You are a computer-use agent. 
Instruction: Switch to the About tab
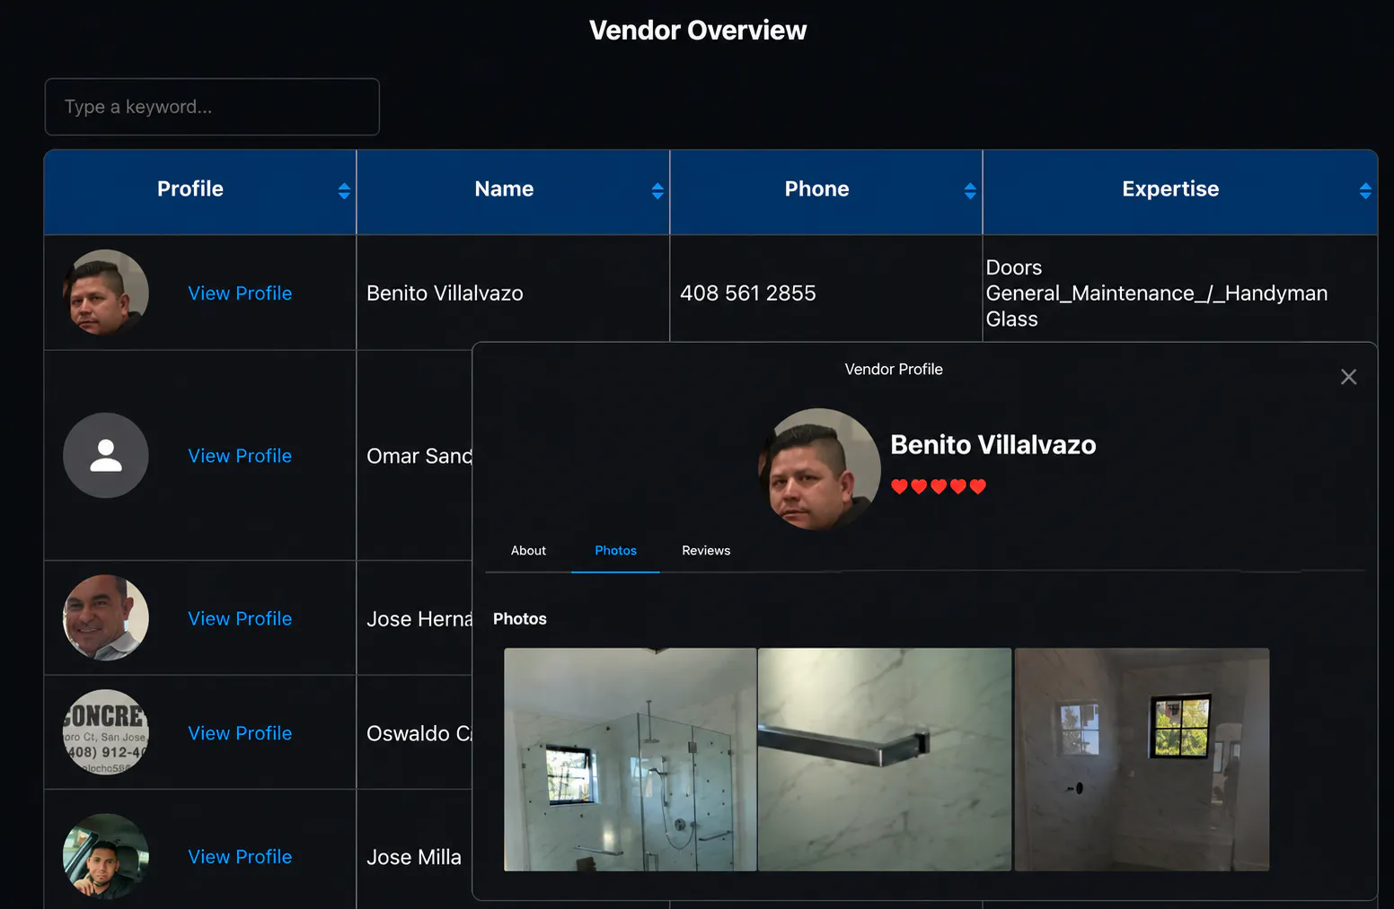[528, 550]
